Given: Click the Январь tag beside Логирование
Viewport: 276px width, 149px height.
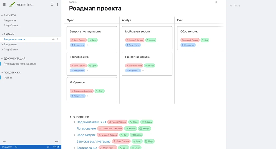Looking at the screenshot, I should [x=144, y=128].
